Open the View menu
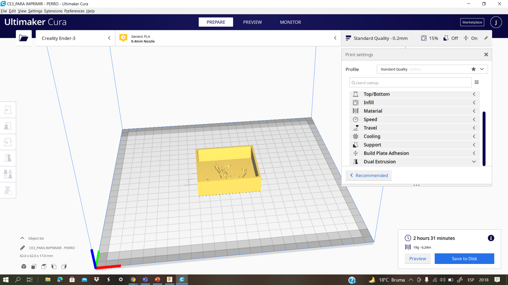Image resolution: width=508 pixels, height=285 pixels. click(x=22, y=11)
